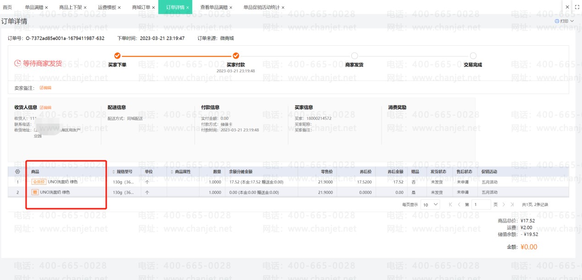Close the 单品促销活动统计 tab
Image resolution: width=582 pixels, height=280 pixels.
point(283,7)
